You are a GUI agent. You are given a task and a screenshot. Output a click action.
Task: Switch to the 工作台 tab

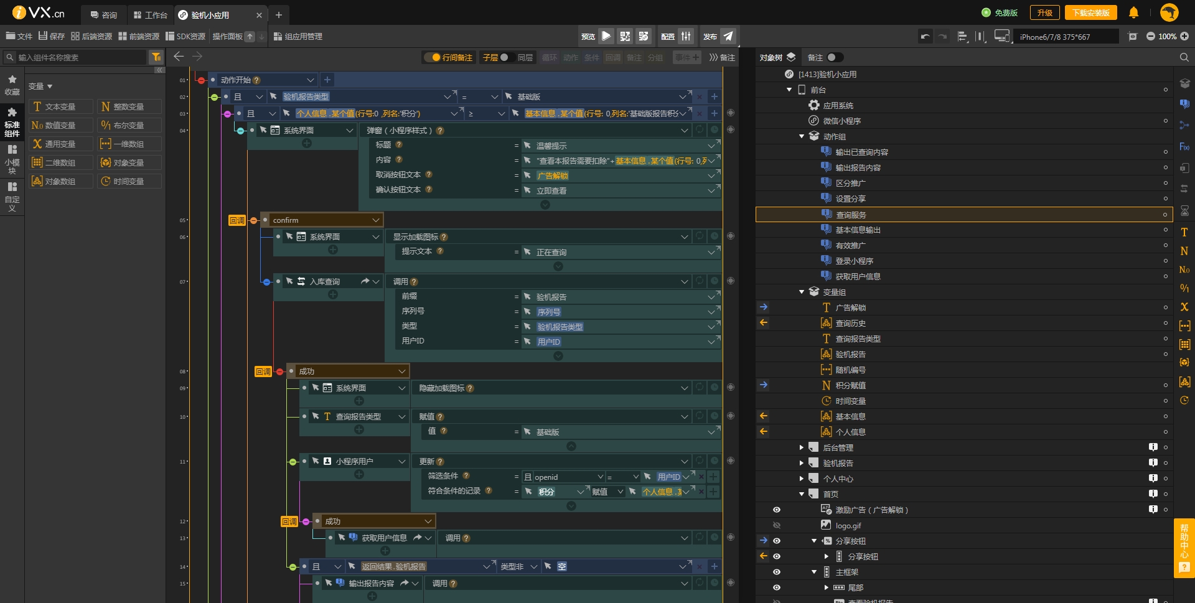pyautogui.click(x=151, y=14)
